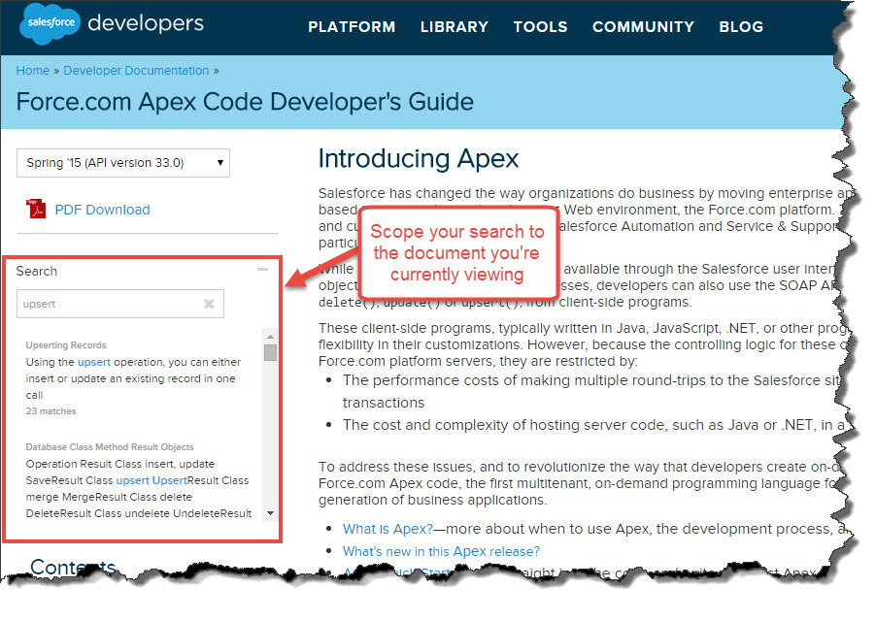Collapse the Search panel using the minus icon
This screenshot has height=620, width=876.
coord(262,270)
